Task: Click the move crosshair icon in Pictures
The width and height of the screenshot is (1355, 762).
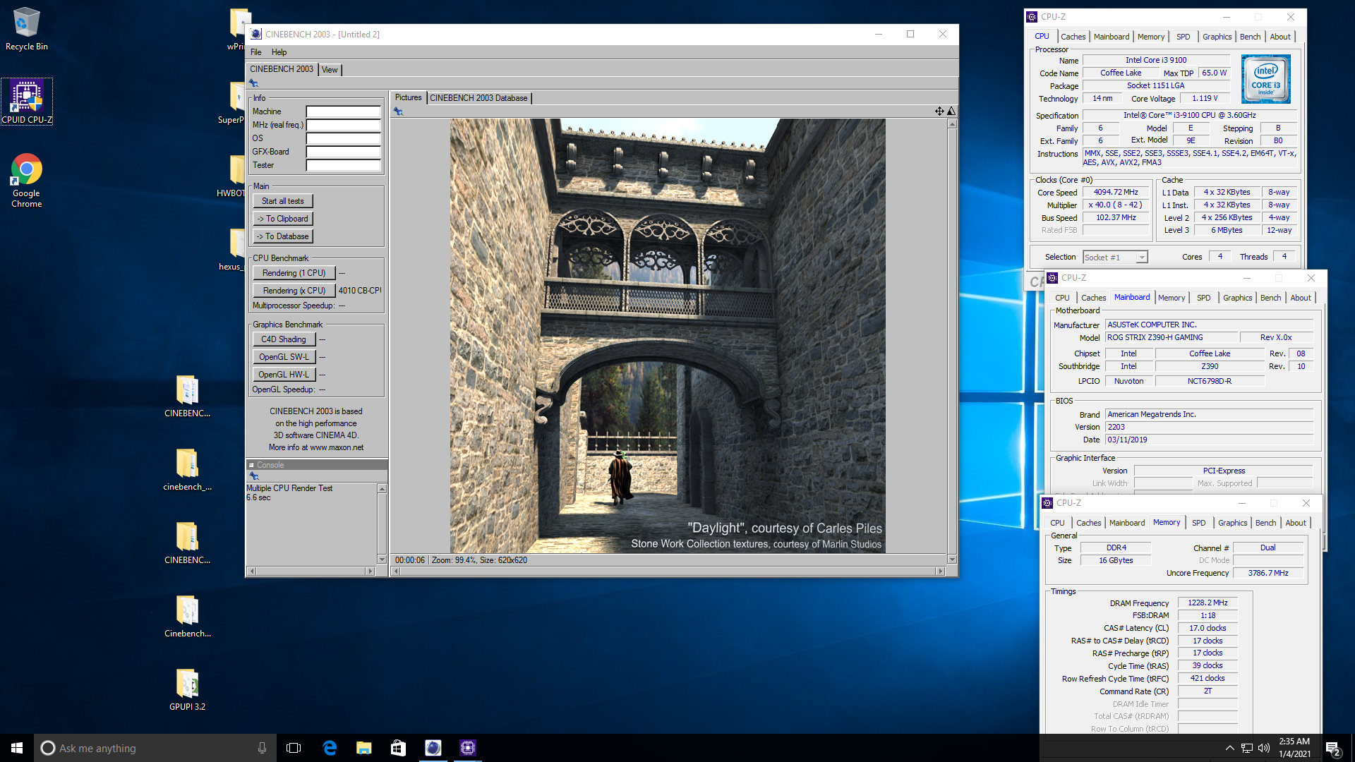Action: point(939,111)
